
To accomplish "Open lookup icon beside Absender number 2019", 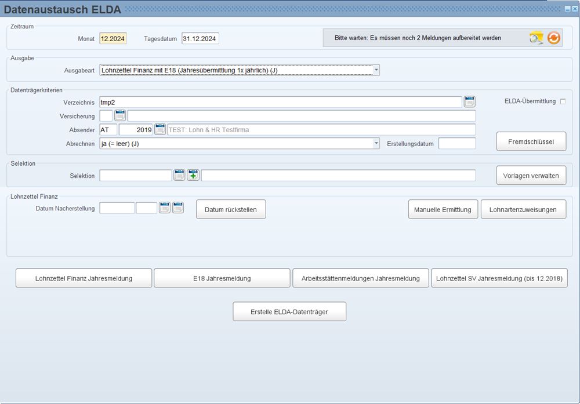I will (x=160, y=129).
